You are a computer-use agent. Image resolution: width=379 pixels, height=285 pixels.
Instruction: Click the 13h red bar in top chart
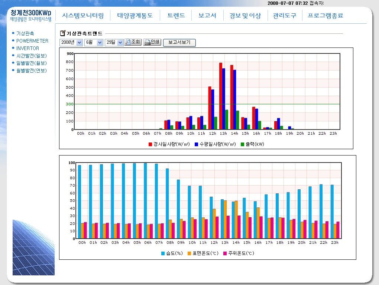(221, 96)
